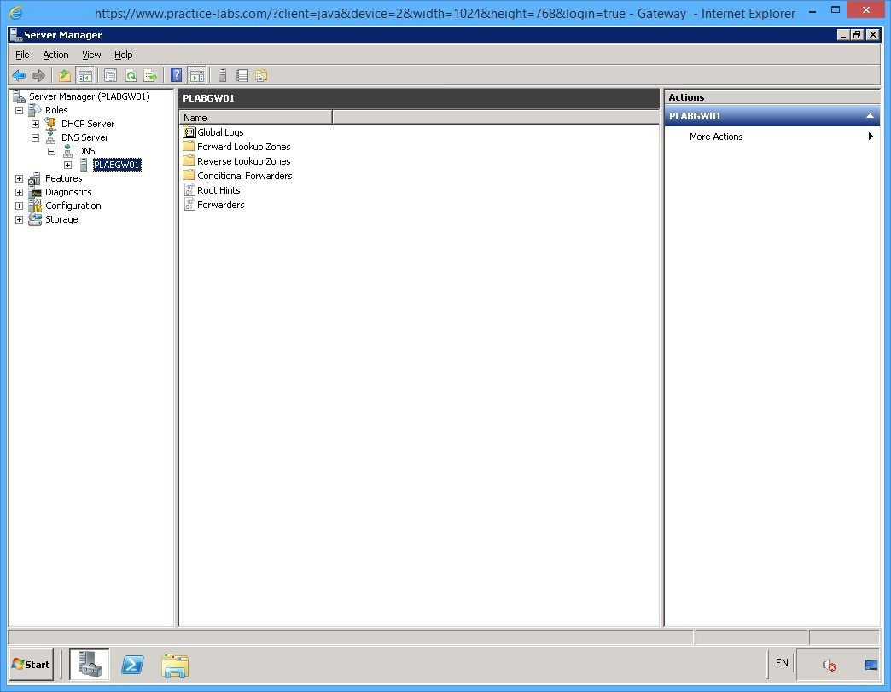Click the forward navigation arrow
This screenshot has height=692, width=891.
point(38,75)
